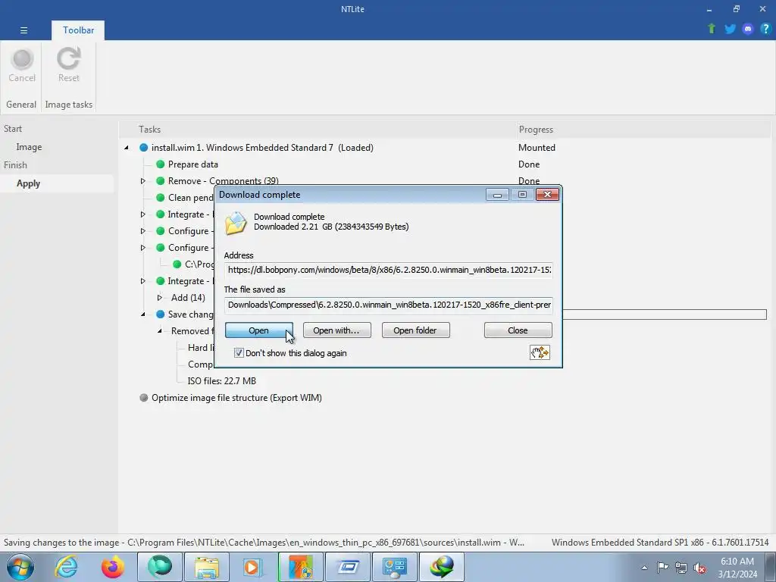Image resolution: width=776 pixels, height=582 pixels.
Task: Open the green globe browser taskbar icon
Action: tap(159, 567)
